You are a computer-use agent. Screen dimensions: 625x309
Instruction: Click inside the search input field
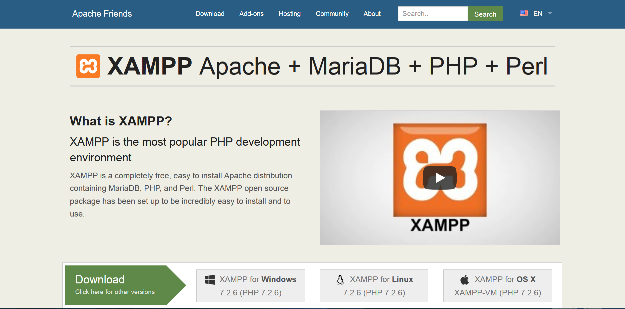coord(432,14)
